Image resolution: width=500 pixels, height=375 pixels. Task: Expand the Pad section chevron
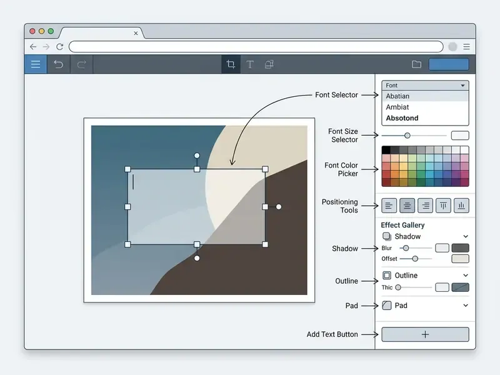click(x=466, y=306)
